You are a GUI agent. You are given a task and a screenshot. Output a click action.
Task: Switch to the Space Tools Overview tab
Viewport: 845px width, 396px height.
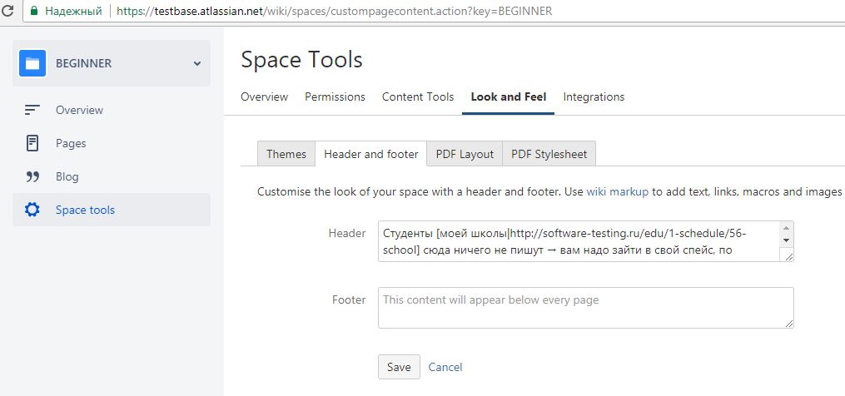pyautogui.click(x=264, y=97)
